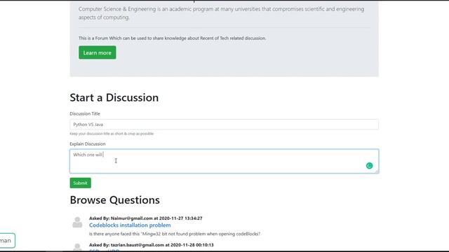The image size is (449, 252).
Task: Click the Asked By tazrian.baust@gmail.com line
Action: click(152, 245)
